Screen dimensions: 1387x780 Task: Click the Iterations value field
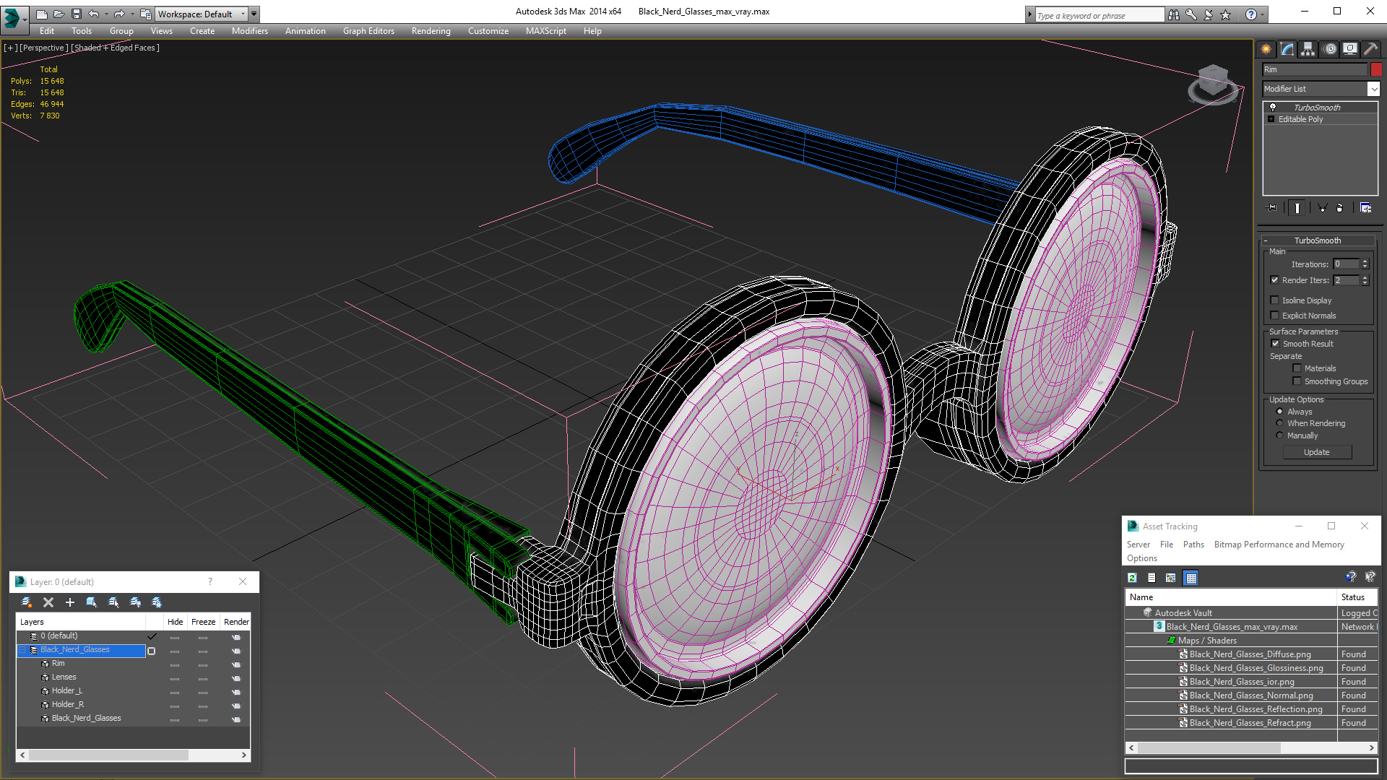pos(1346,264)
